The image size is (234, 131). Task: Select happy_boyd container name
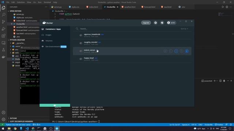89,58
